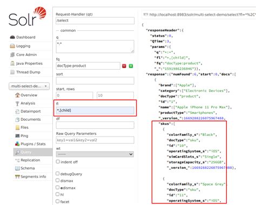The height and width of the screenshot is (205, 256).
Task: Remove the fq filter with red minus
Action: point(124,66)
